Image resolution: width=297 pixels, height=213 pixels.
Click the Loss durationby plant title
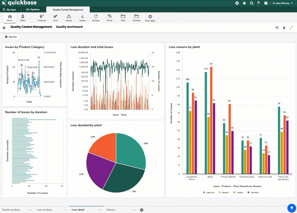point(86,125)
